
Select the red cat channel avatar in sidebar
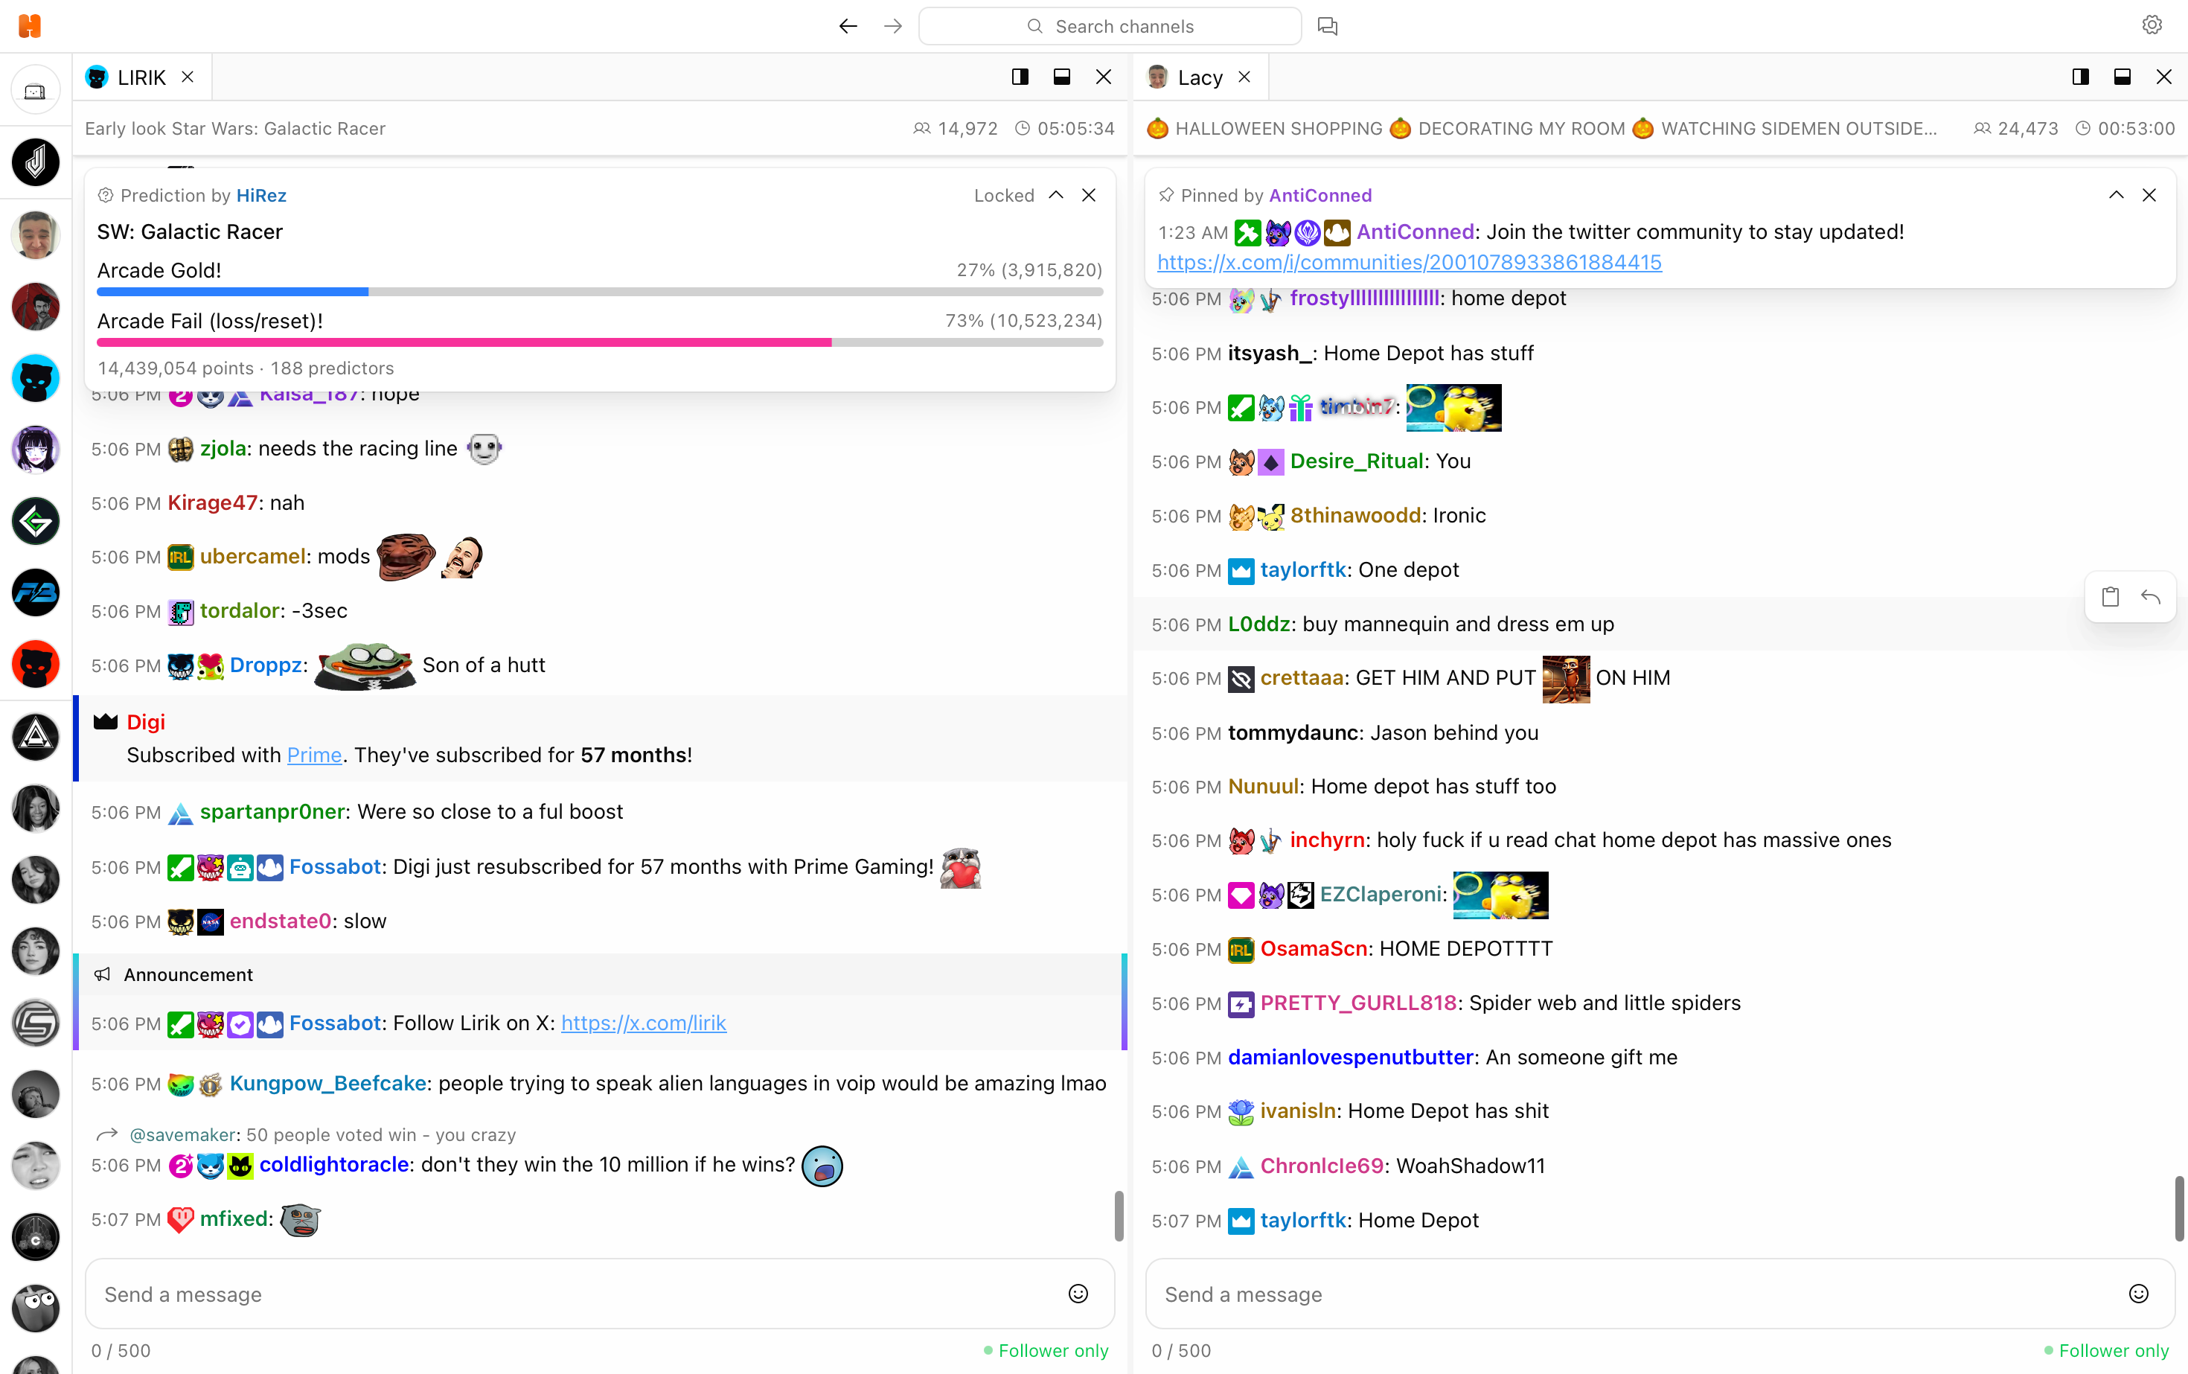click(x=36, y=664)
